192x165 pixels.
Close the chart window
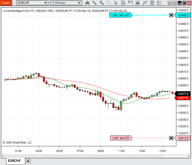point(189,3)
